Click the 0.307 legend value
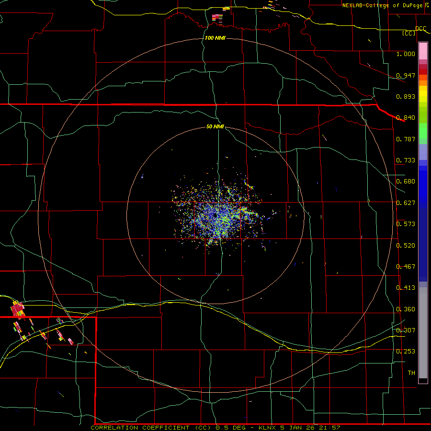Image resolution: width=431 pixels, height=431 pixels. pos(406,330)
